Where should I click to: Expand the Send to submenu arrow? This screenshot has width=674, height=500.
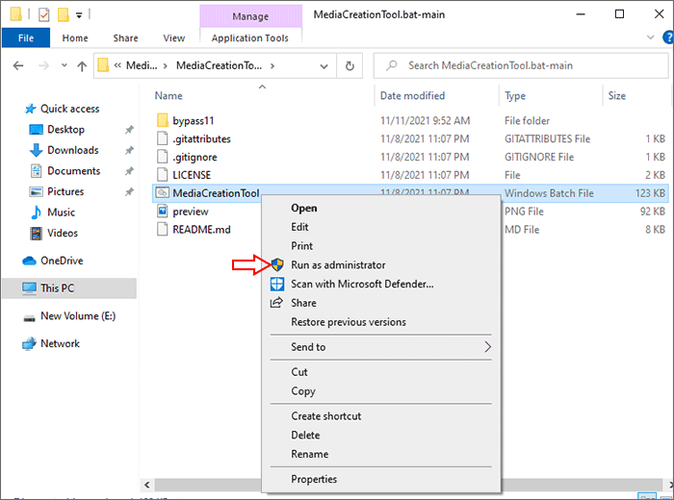487,347
